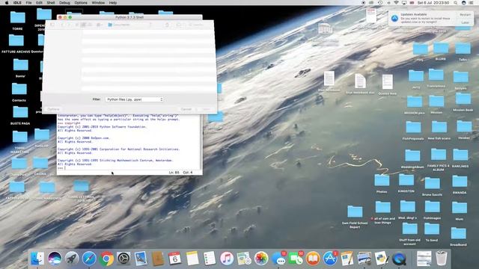479x269 pixels.
Task: Open QuickTime Player in the Dock
Action: click(x=399, y=259)
